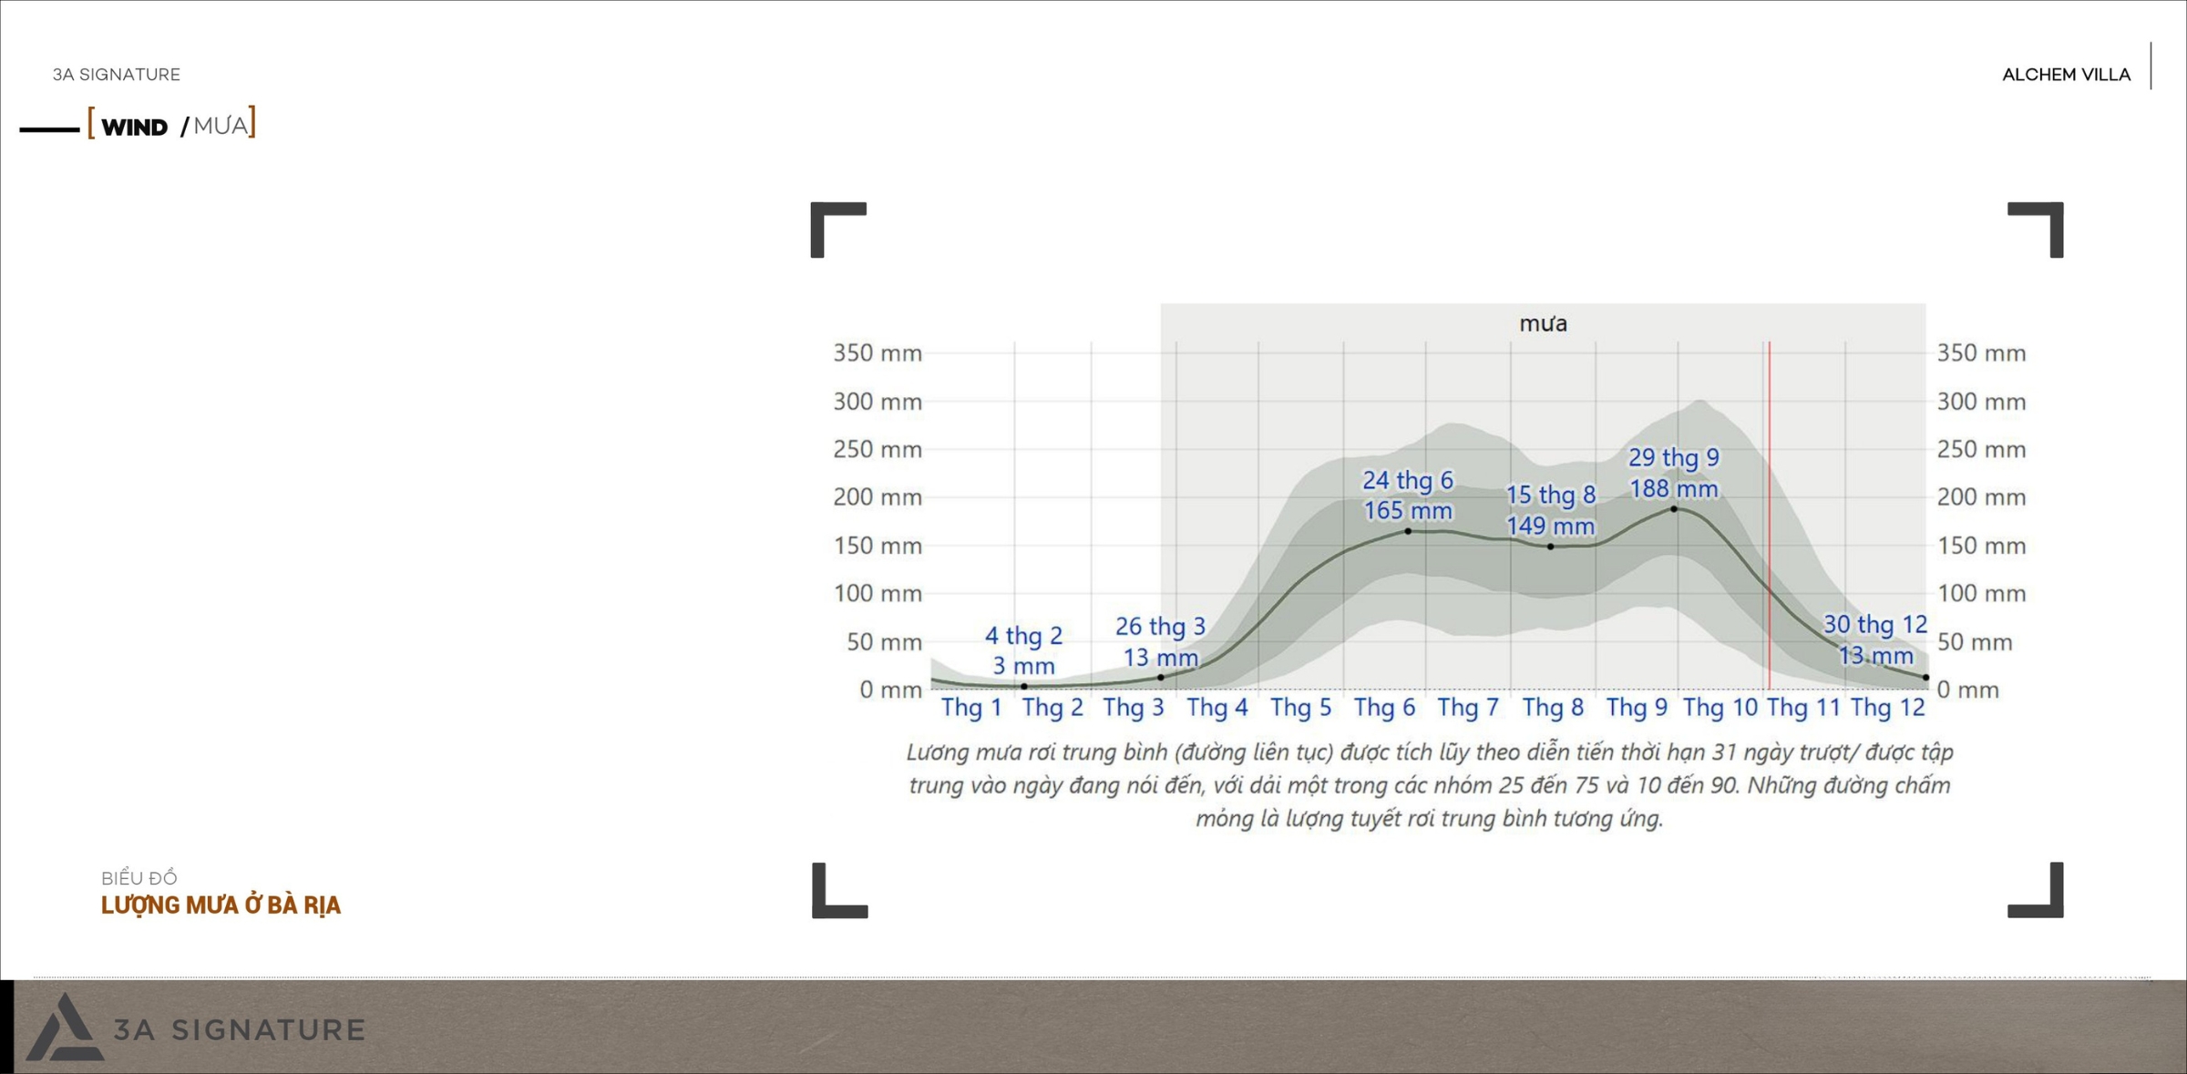Click the 'Thg 9' month axis label
Image resolution: width=2187 pixels, height=1074 pixels.
click(1637, 707)
